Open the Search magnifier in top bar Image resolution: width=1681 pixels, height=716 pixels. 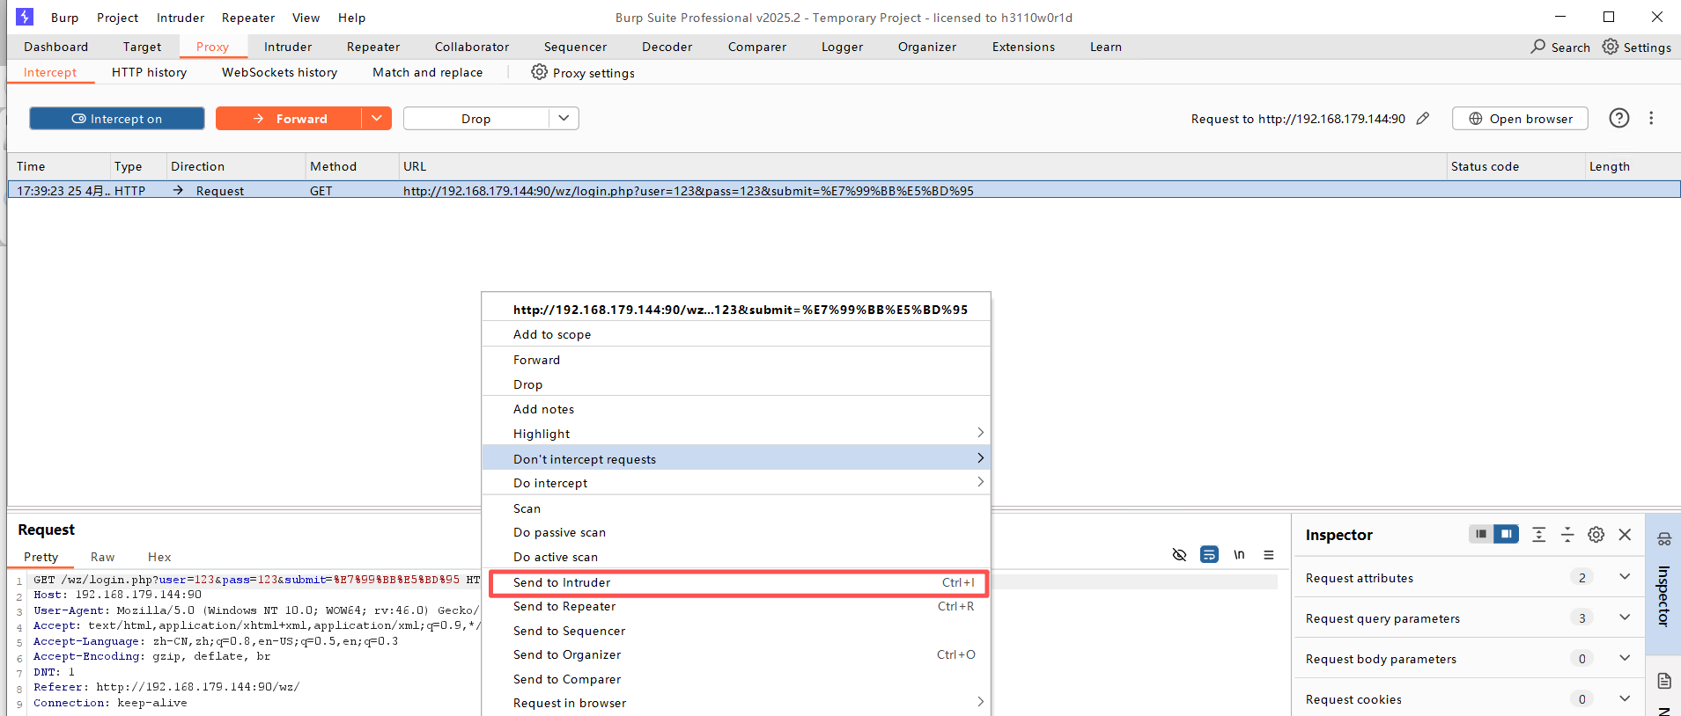point(1537,47)
